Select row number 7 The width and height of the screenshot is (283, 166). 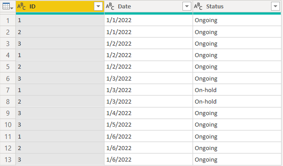[x=8, y=90]
